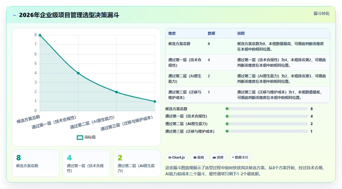Click the x-axis label 候选方案总数 under chart
Screen dimensions: 342x189
(28, 119)
